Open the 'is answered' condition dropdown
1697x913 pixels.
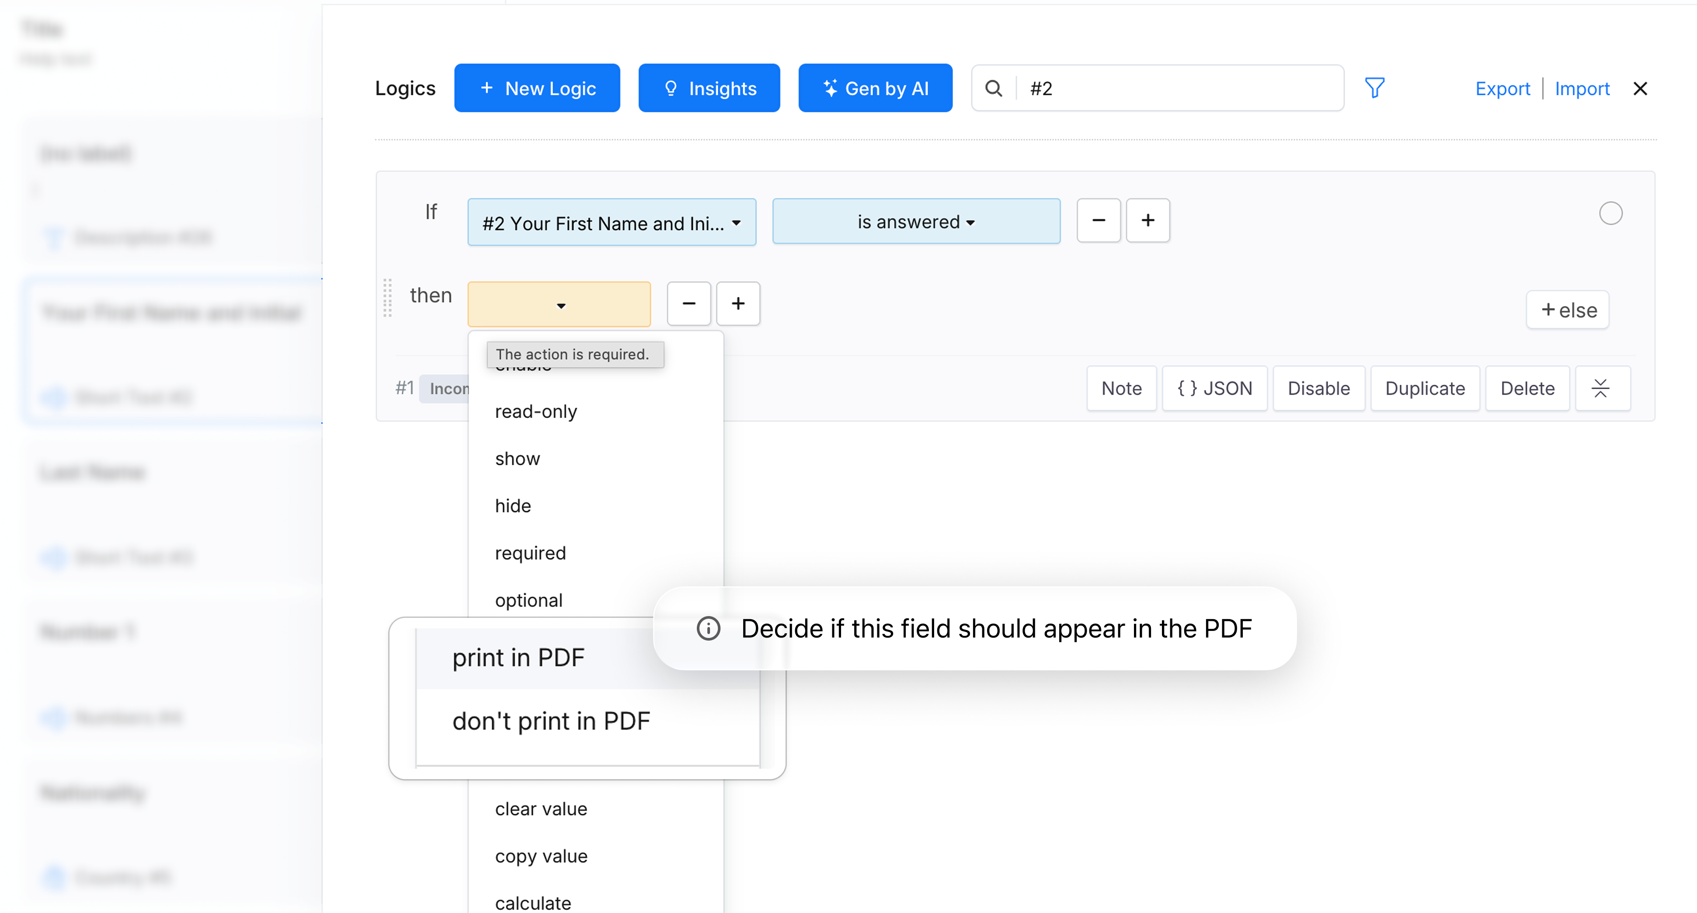[x=916, y=222]
